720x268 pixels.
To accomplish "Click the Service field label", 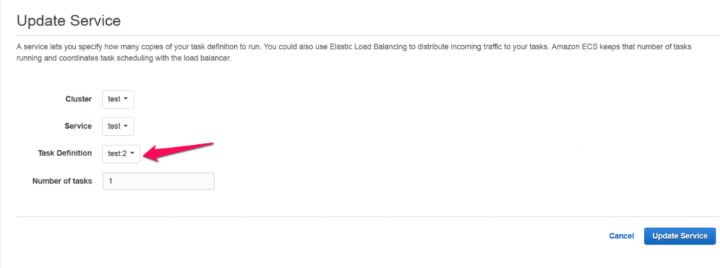I will pos(78,126).
